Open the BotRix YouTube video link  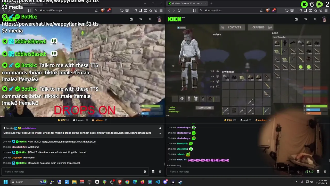pyautogui.click(x=69, y=142)
